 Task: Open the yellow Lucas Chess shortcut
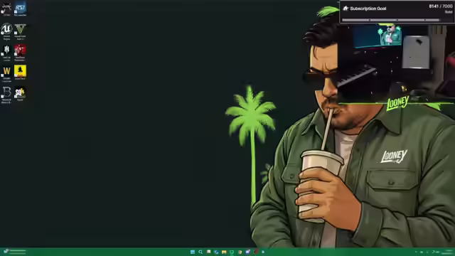(20, 73)
